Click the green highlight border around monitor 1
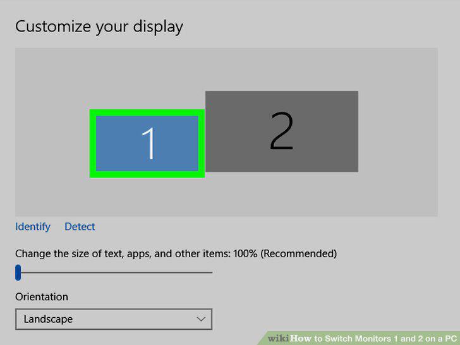This screenshot has width=460, height=345. pyautogui.click(x=147, y=112)
